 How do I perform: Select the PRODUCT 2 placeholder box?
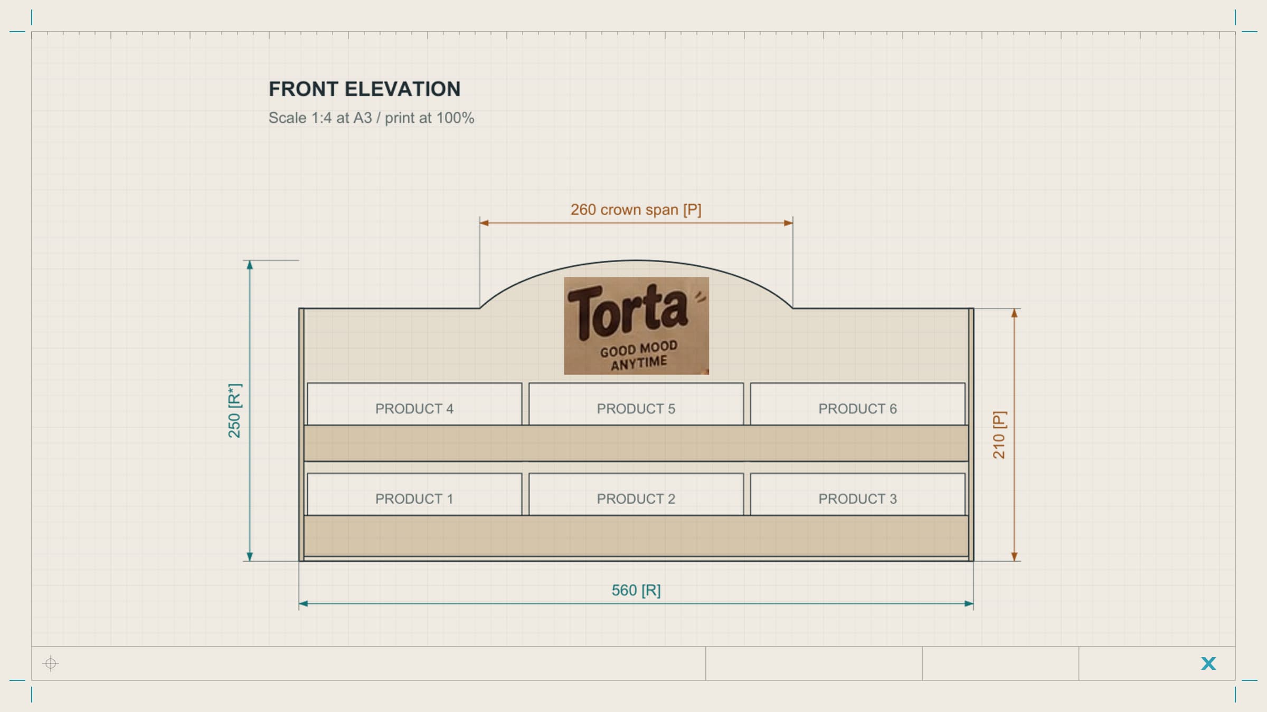(636, 494)
